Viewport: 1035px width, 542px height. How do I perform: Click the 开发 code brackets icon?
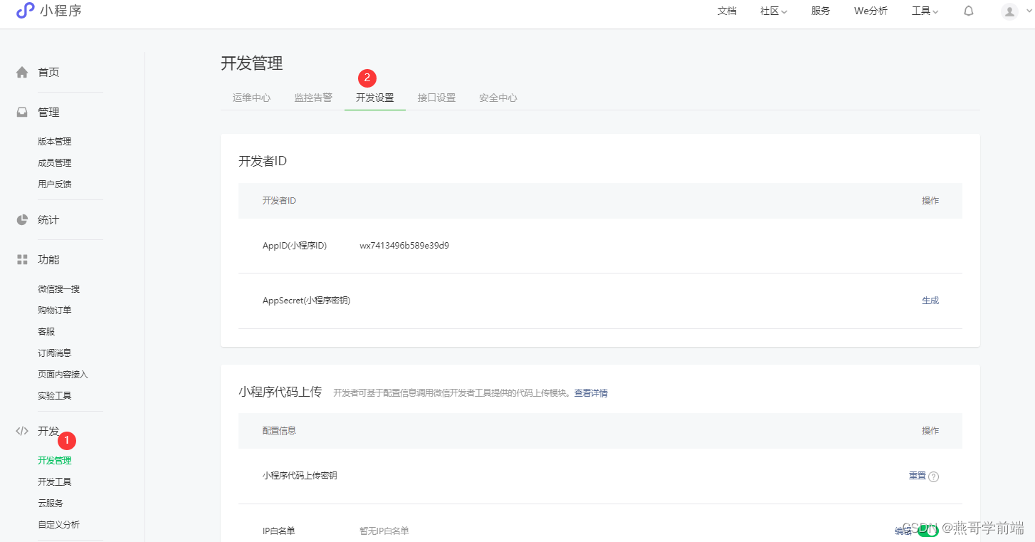click(22, 431)
